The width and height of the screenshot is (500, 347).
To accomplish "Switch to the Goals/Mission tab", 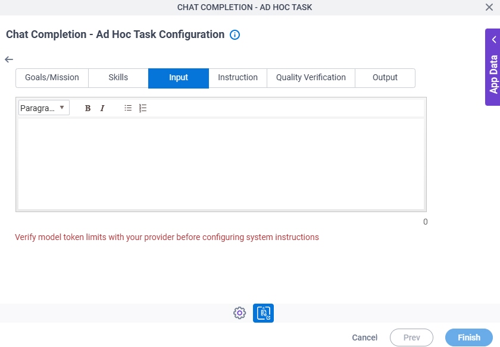I will (52, 78).
